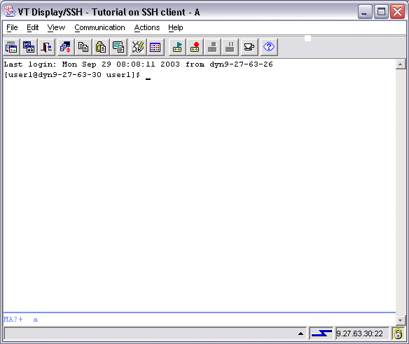
Task: Open the Help menu
Action: [x=176, y=27]
